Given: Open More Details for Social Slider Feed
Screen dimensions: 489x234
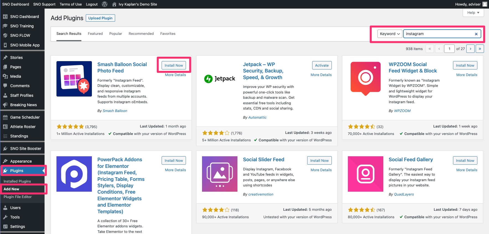Looking at the screenshot, I should [x=321, y=170].
